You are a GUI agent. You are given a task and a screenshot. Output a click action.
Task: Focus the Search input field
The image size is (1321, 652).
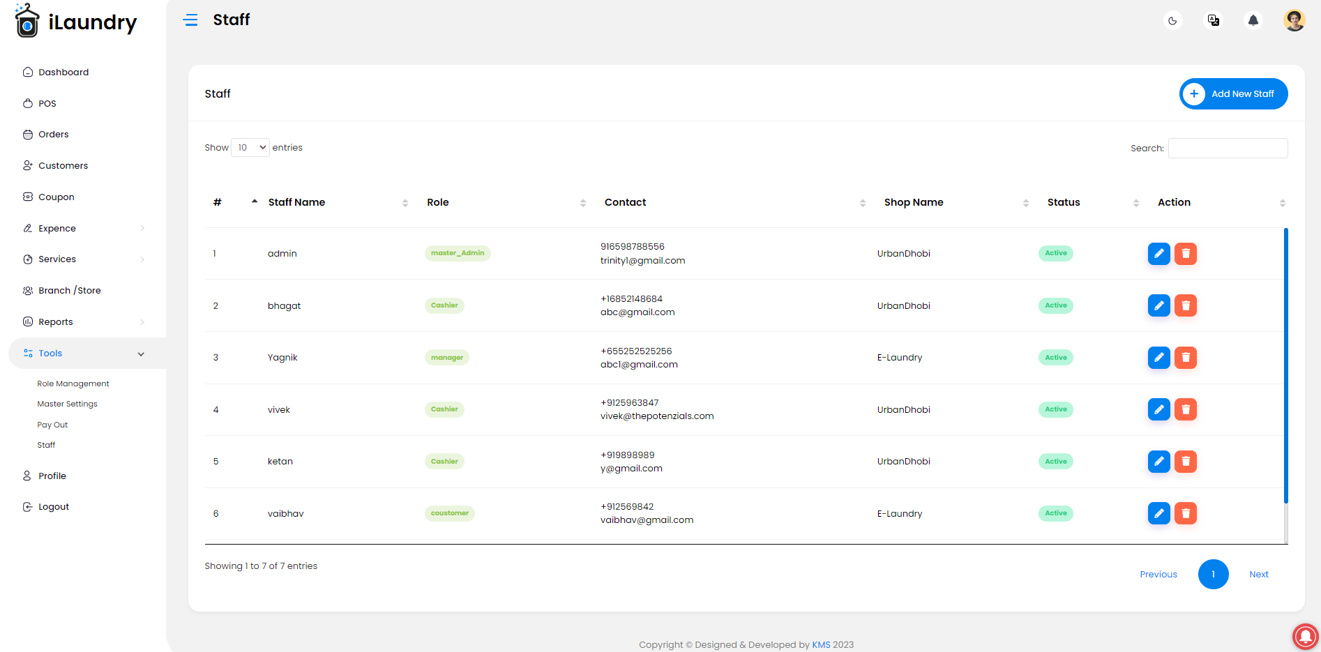point(1228,149)
